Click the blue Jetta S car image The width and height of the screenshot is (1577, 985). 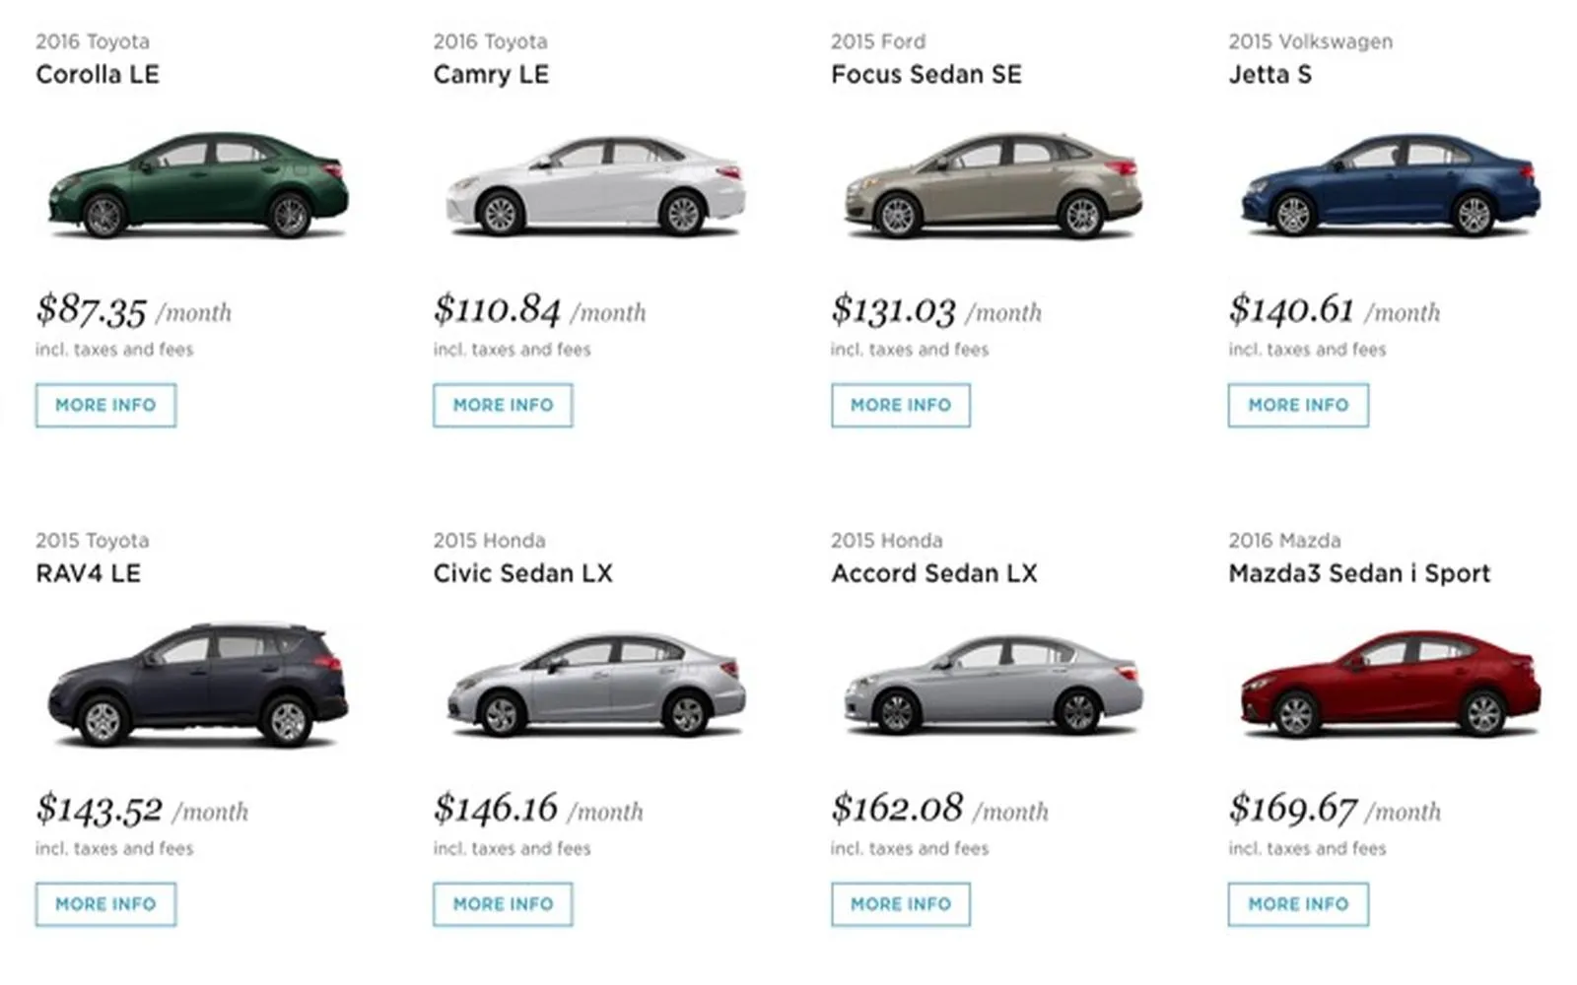click(x=1391, y=185)
